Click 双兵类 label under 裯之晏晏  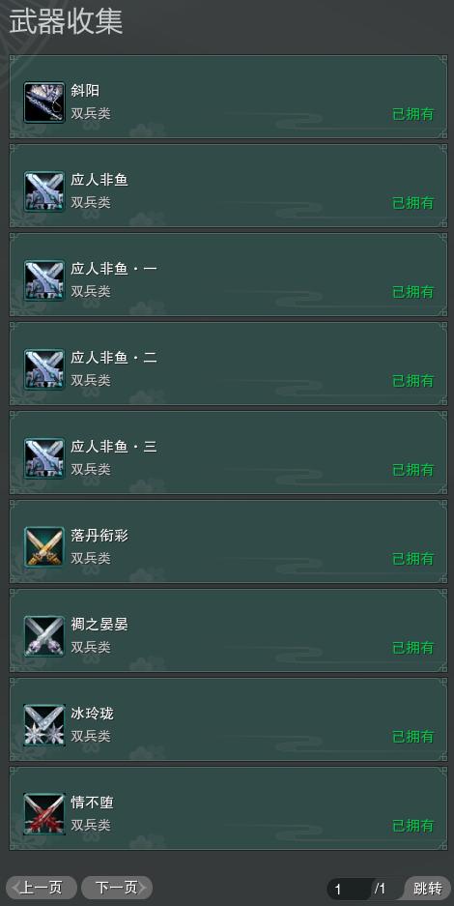pyautogui.click(x=91, y=647)
